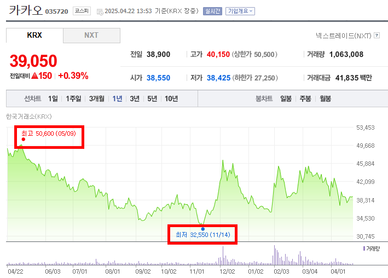Click the red up-triangle change indicator

tap(35, 76)
